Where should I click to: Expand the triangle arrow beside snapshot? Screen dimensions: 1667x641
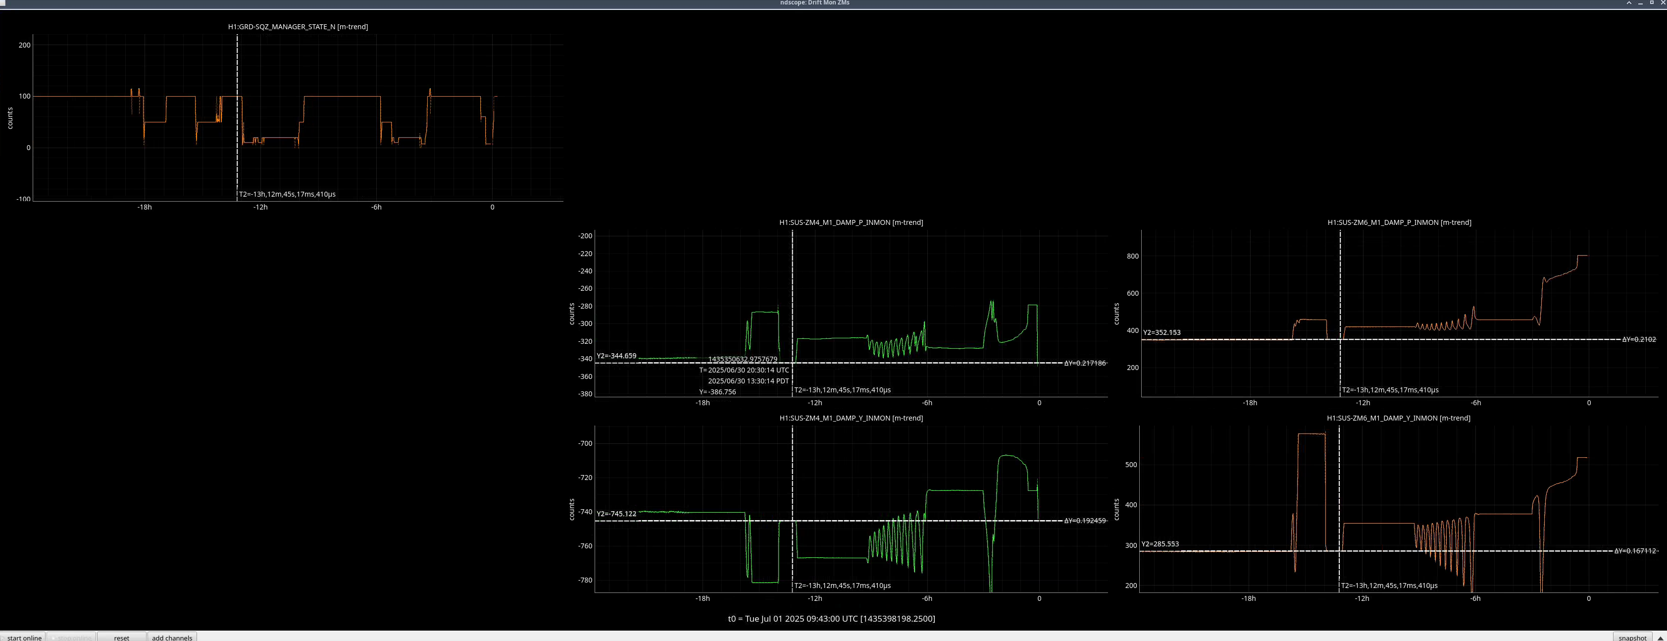click(1660, 638)
